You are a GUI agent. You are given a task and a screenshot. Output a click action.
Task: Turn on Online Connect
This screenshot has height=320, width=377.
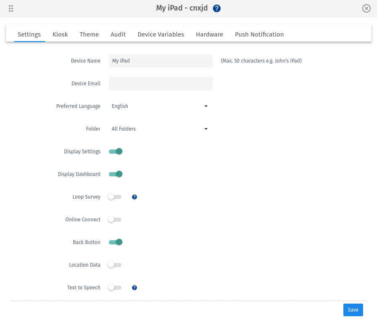[114, 219]
